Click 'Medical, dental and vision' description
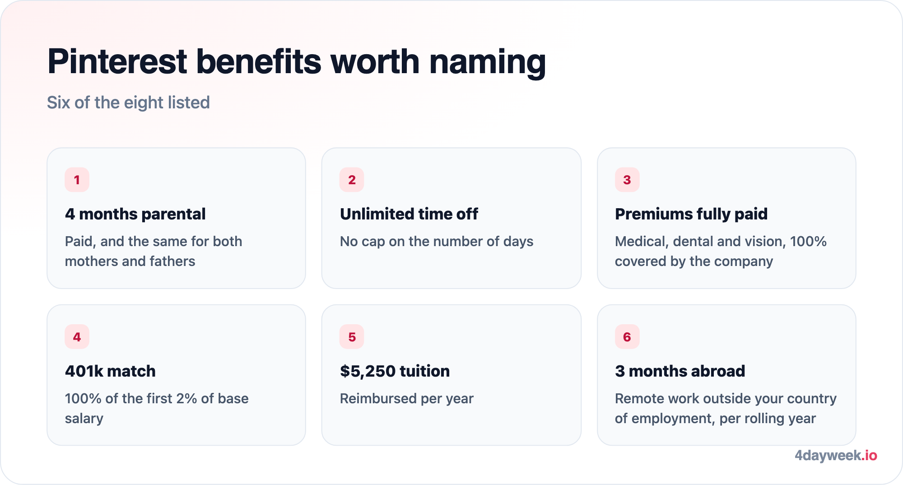Screen dimensions: 903x485 (x=721, y=251)
